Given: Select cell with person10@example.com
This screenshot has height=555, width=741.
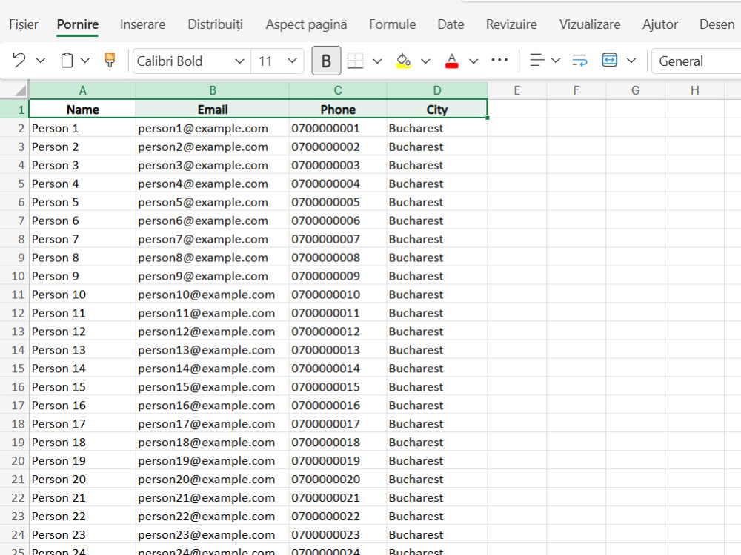Looking at the screenshot, I should coord(213,295).
